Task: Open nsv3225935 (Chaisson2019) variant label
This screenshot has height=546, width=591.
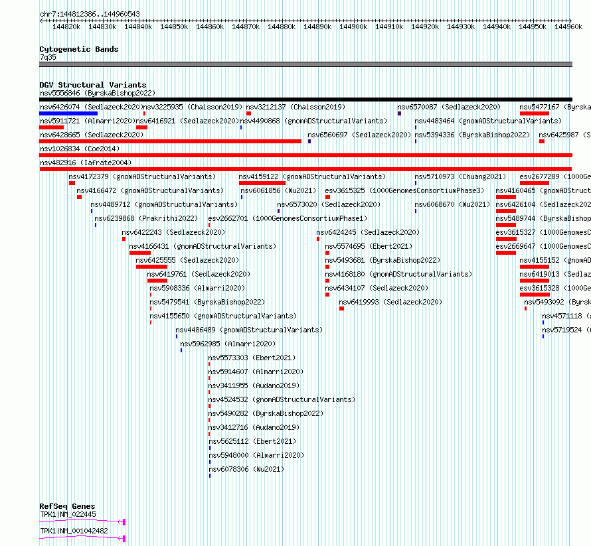Action: click(193, 107)
